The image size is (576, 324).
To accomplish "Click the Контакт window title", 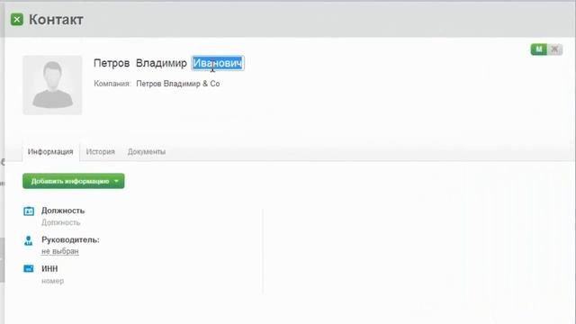I will pos(56,20).
